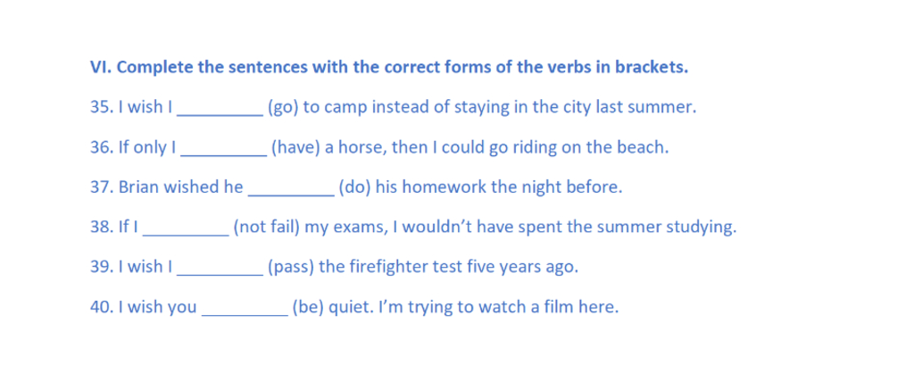Click the '(be)' verb hint
Viewport: 914px width, 373px height.
[307, 307]
